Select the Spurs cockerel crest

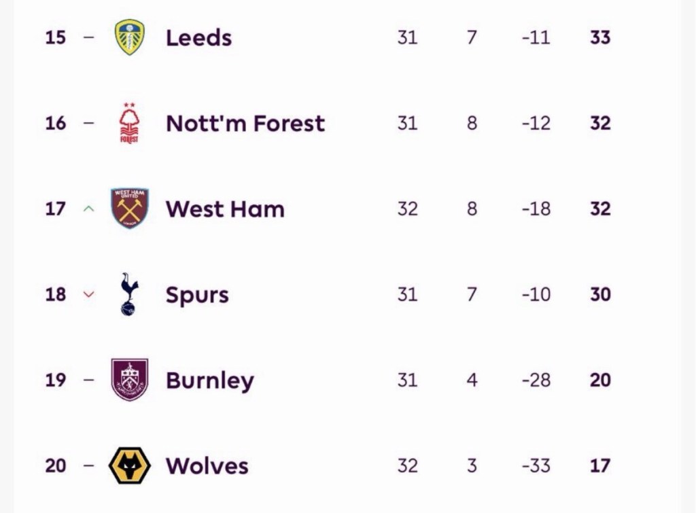pos(128,294)
